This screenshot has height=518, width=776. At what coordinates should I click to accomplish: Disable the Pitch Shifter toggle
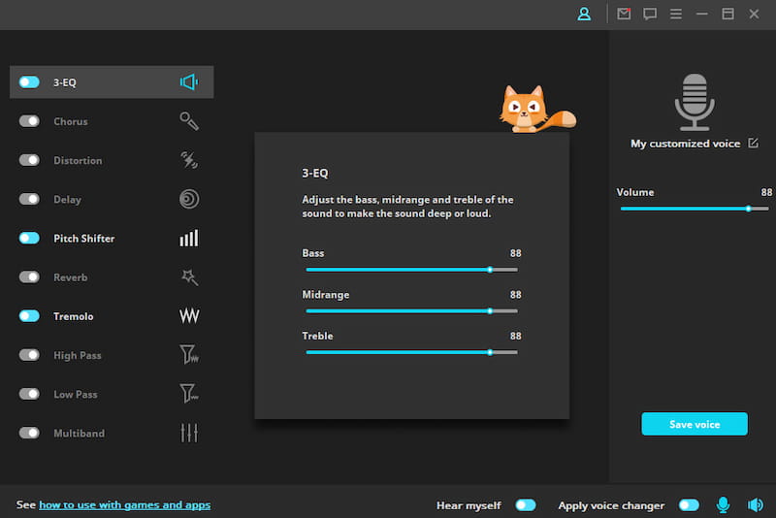tap(29, 238)
